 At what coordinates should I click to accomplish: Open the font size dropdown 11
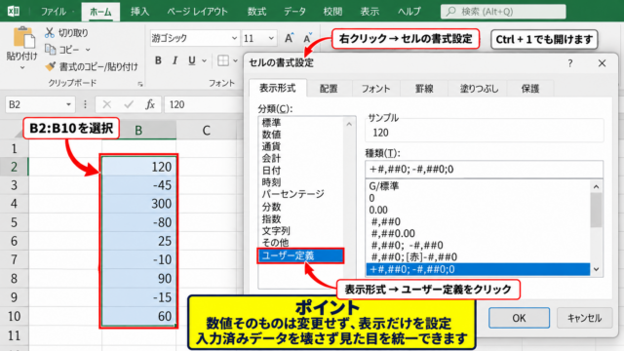(271, 38)
